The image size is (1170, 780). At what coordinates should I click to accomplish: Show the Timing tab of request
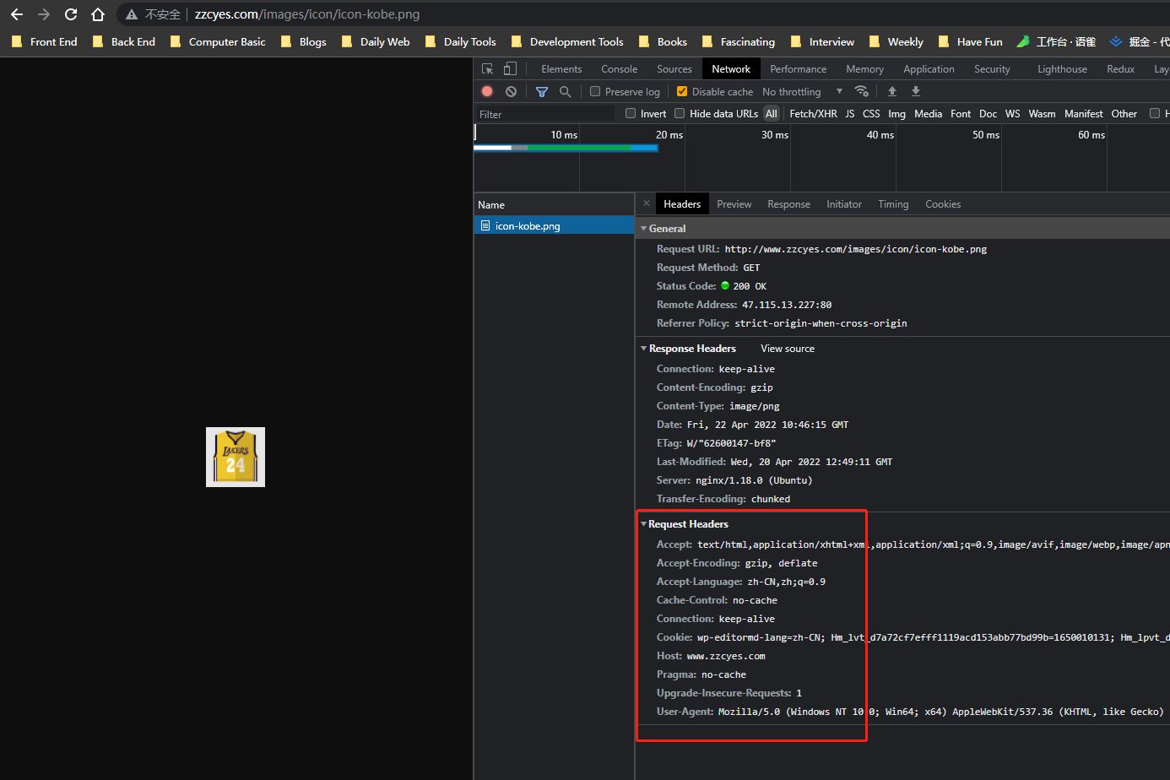click(893, 203)
